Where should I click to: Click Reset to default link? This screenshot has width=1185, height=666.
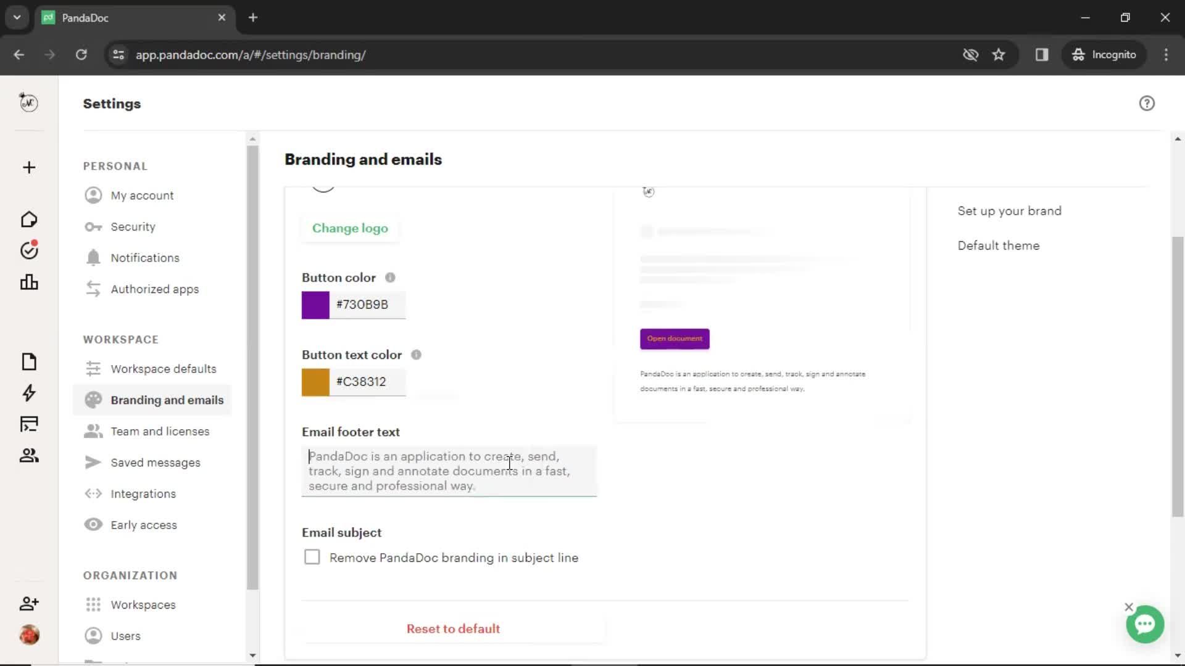click(x=454, y=628)
